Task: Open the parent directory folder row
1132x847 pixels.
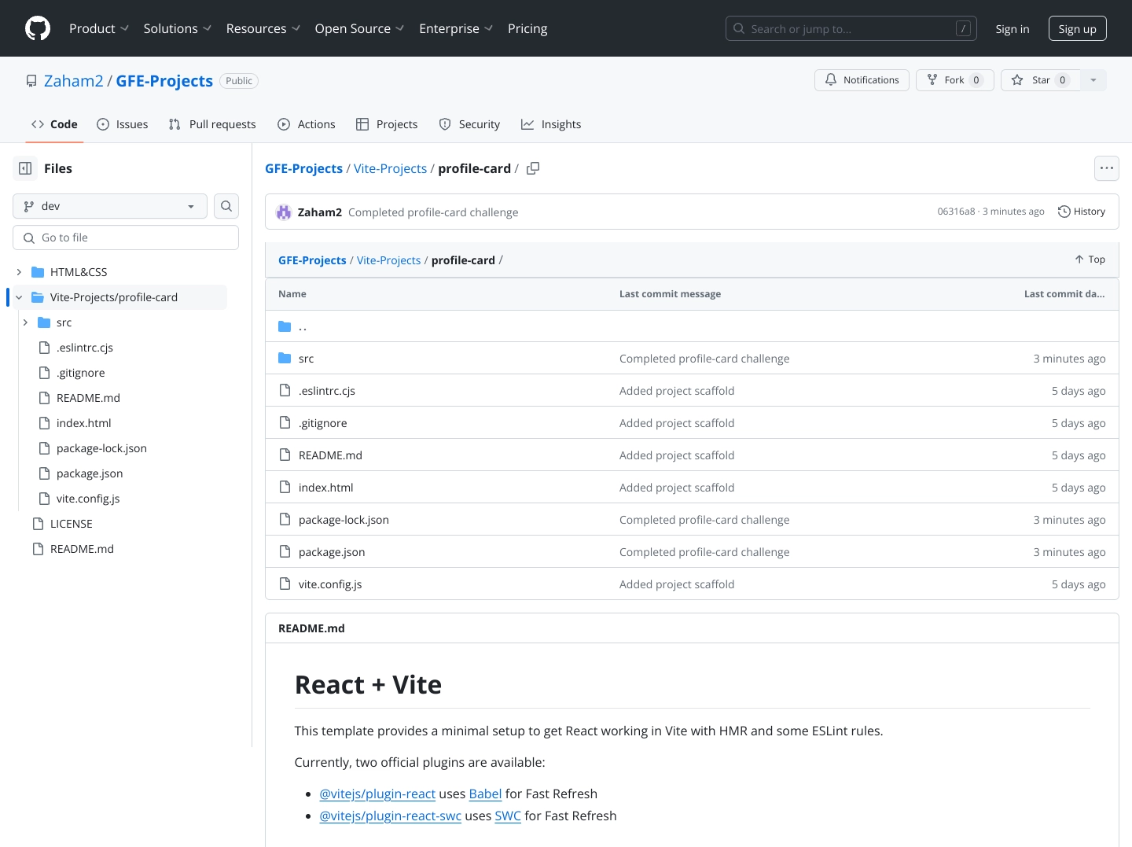Action: click(x=692, y=326)
